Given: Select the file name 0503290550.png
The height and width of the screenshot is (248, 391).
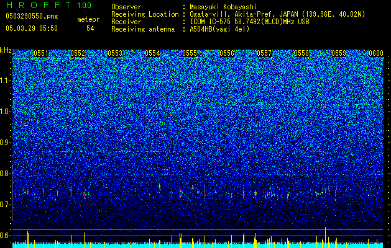Looking at the screenshot, I should (32, 16).
